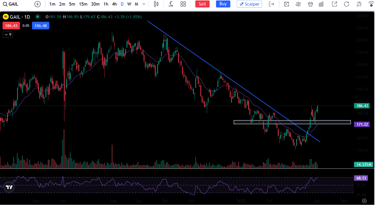Open the candlestick chart type selector
The image size is (375, 205).
(x=156, y=4)
